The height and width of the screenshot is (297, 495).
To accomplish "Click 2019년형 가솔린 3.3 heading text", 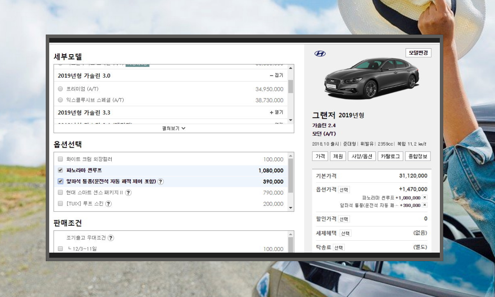I will [84, 112].
